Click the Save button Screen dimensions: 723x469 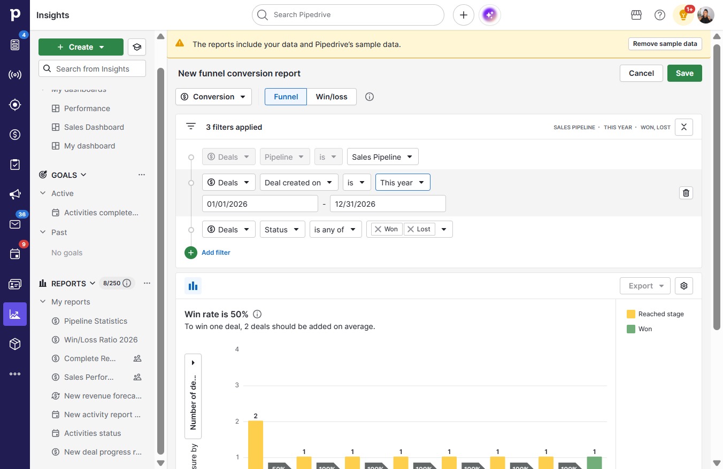[684, 73]
